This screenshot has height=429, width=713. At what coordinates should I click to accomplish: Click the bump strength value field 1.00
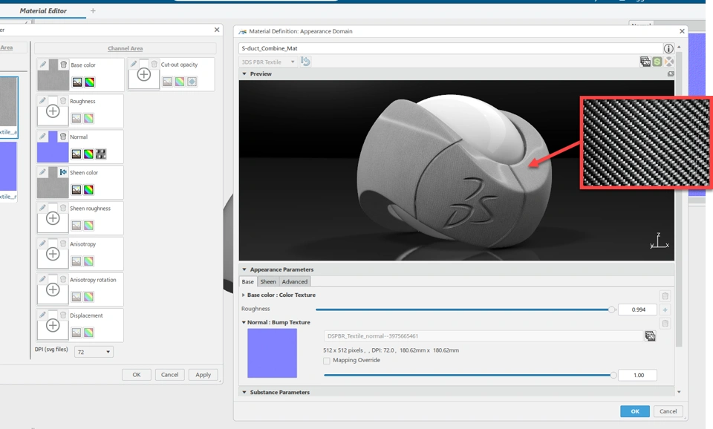pos(638,376)
